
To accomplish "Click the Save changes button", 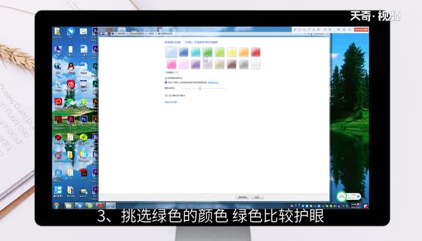I will (242, 197).
